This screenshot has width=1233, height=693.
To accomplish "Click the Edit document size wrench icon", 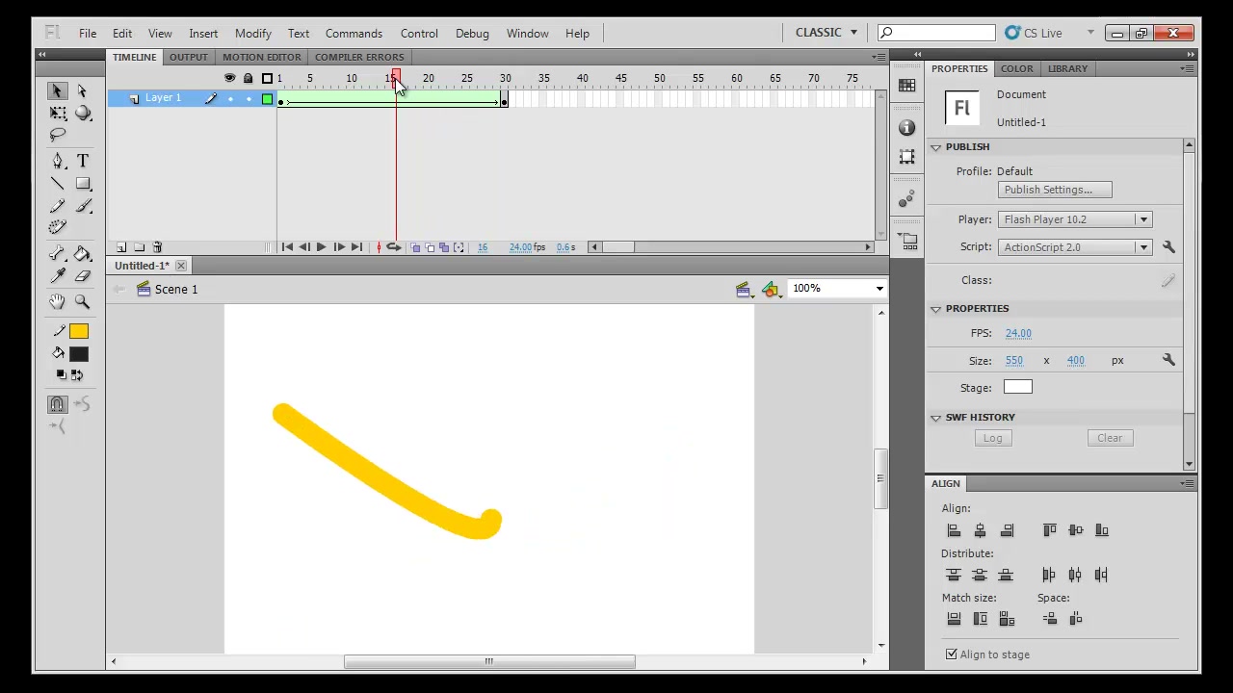I will point(1168,360).
